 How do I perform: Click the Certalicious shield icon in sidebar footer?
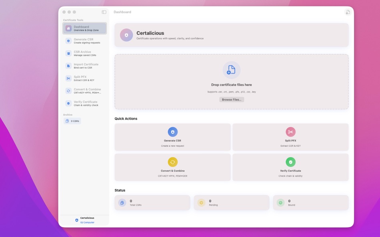[x=76, y=220]
